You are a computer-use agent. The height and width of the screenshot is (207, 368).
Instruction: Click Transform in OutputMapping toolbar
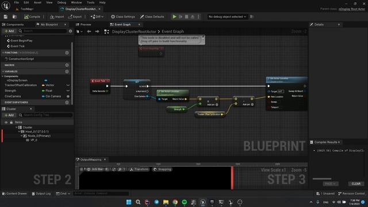pos(139,169)
